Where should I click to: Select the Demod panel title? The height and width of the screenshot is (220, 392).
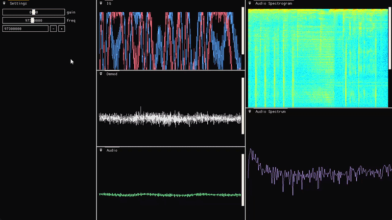112,74
